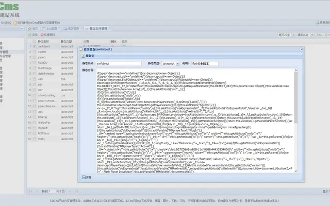Close the 静态文件管理 tab
Image resolution: width=330 pixels, height=206 pixels.
[110, 28]
